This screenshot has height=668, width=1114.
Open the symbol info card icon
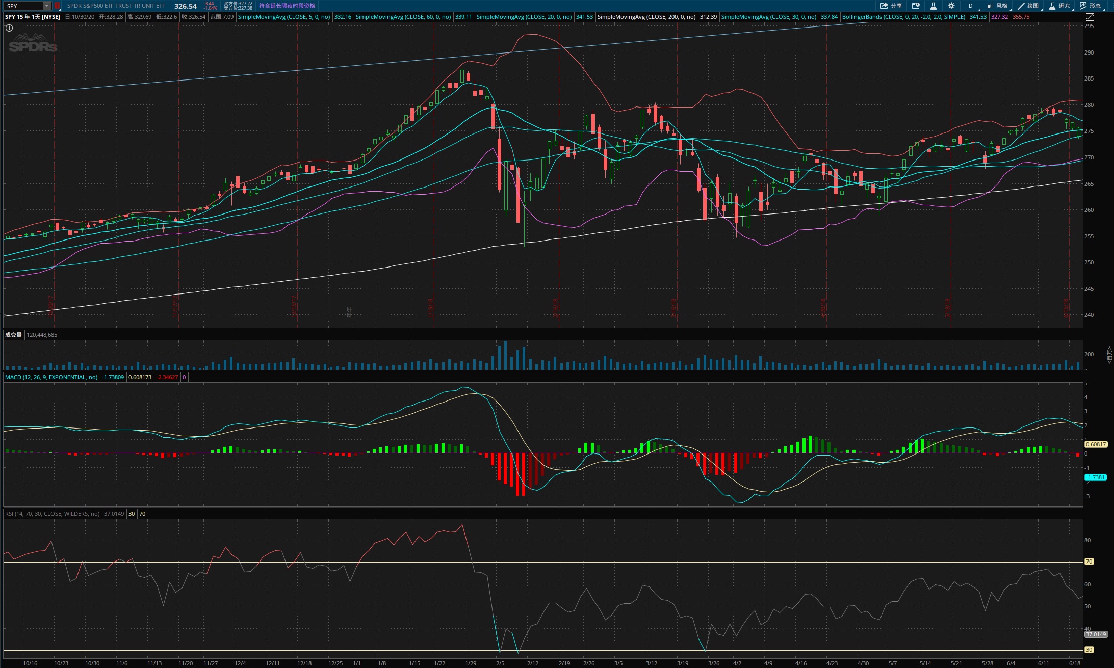916,6
